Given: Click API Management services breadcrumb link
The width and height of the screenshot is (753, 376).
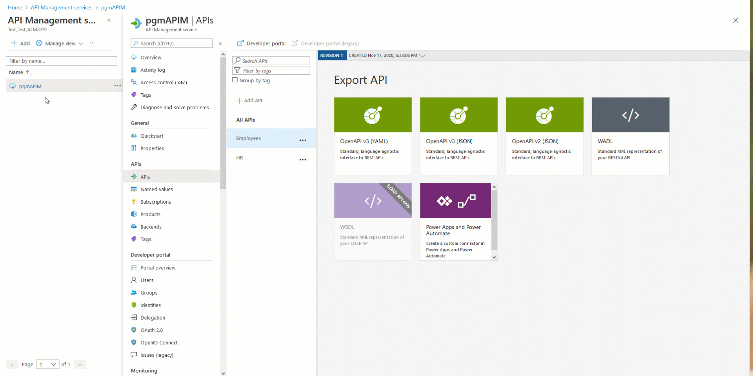Looking at the screenshot, I should pos(62,7).
